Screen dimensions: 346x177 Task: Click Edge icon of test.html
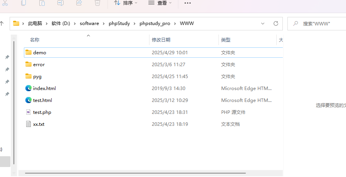click(x=29, y=100)
